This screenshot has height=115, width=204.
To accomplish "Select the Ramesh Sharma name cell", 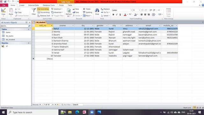I will click(x=64, y=41).
